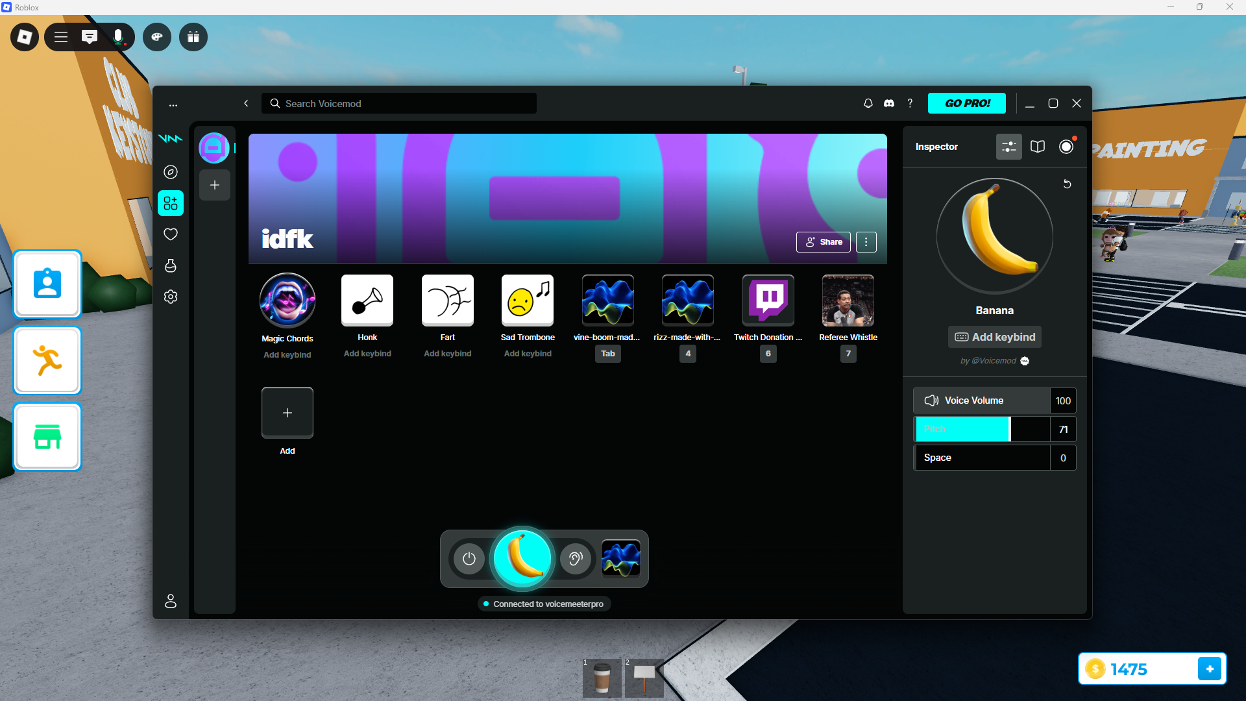Edit keybind 4 for rizz-made-with
The height and width of the screenshot is (701, 1246).
pyautogui.click(x=688, y=354)
